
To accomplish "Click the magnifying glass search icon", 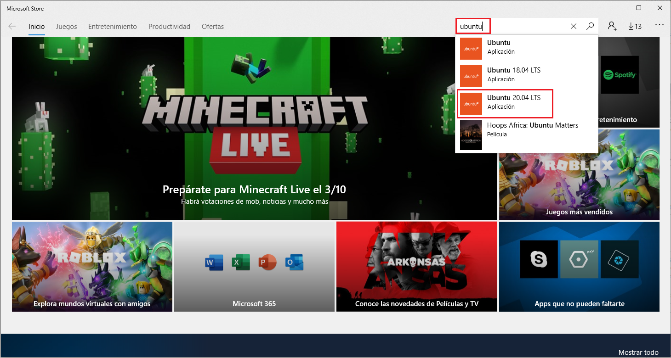I will pyautogui.click(x=590, y=27).
